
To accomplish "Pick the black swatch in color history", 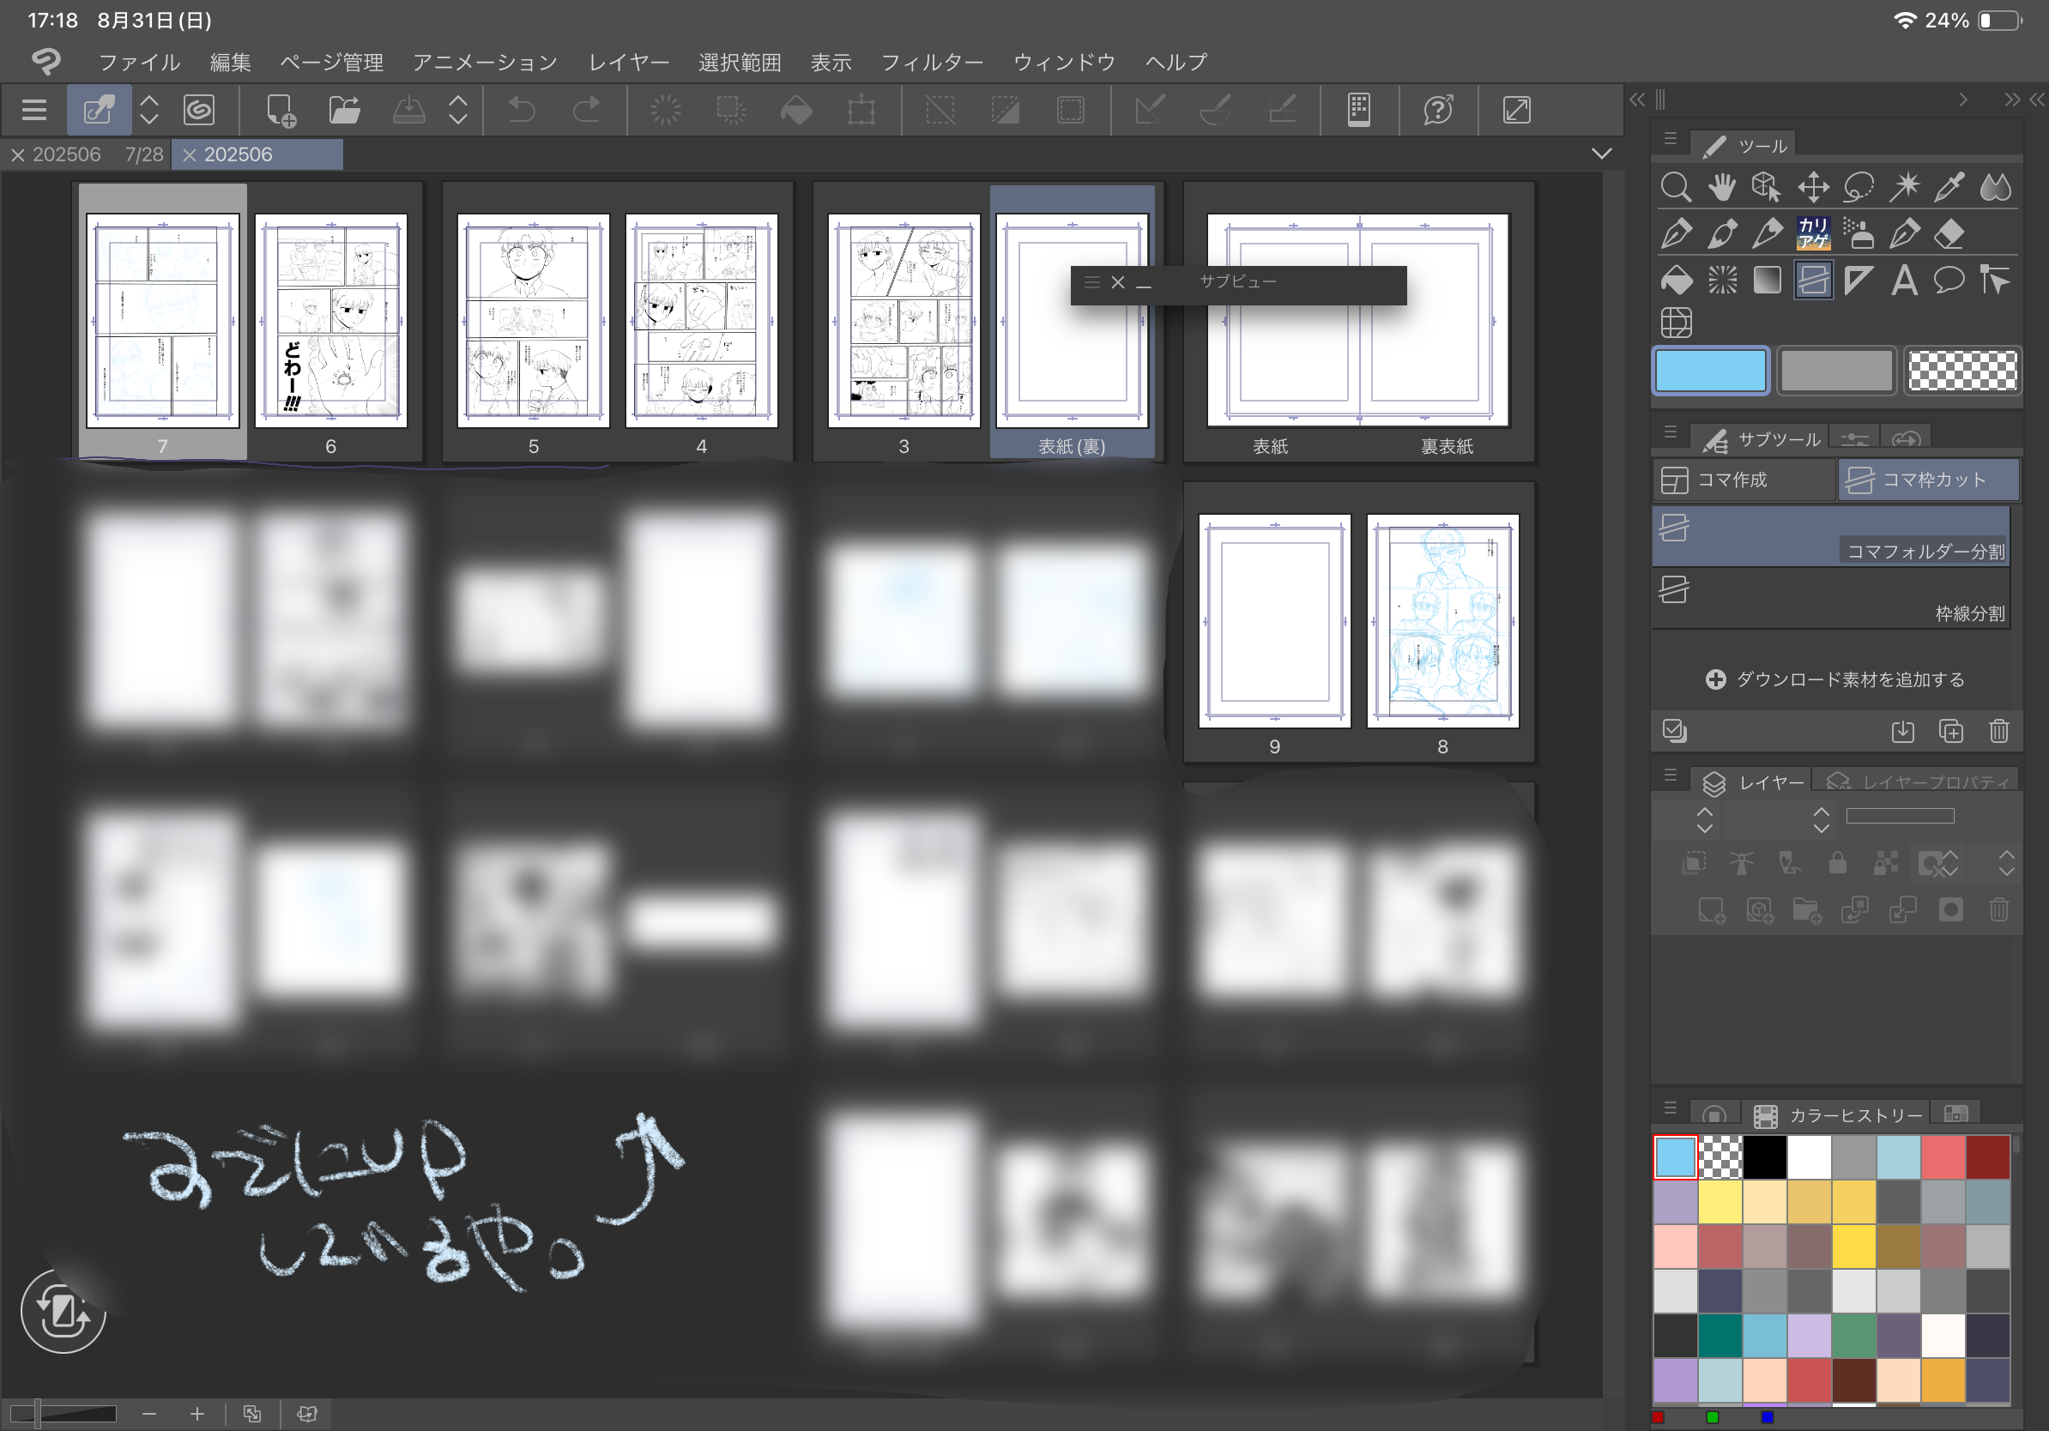I will [1764, 1157].
